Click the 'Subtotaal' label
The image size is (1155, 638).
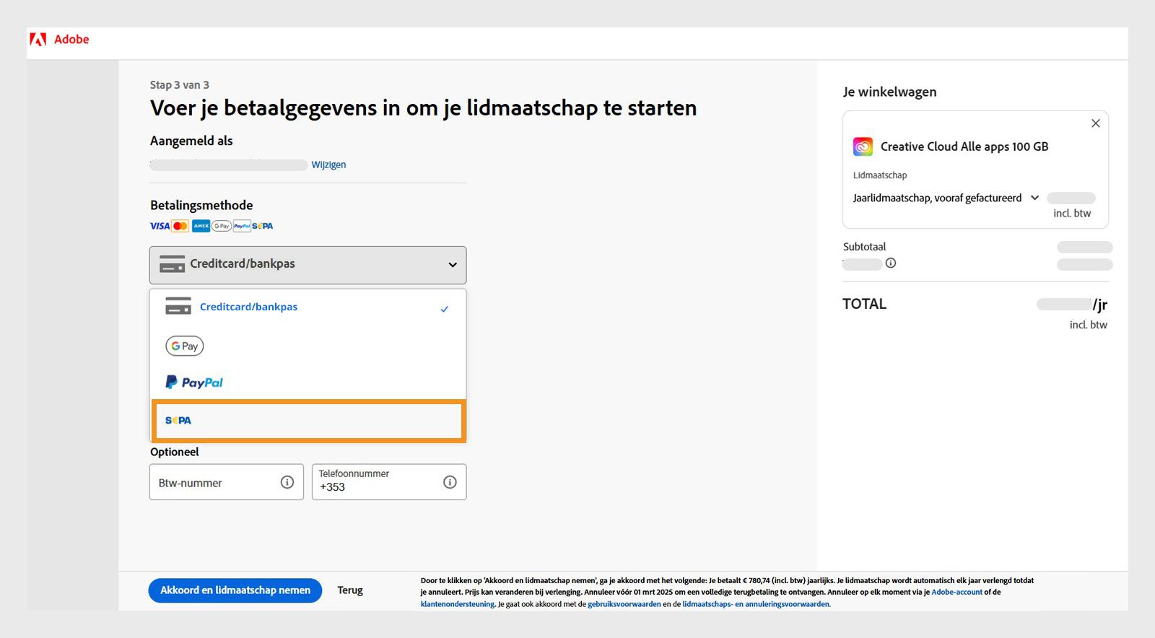[864, 247]
